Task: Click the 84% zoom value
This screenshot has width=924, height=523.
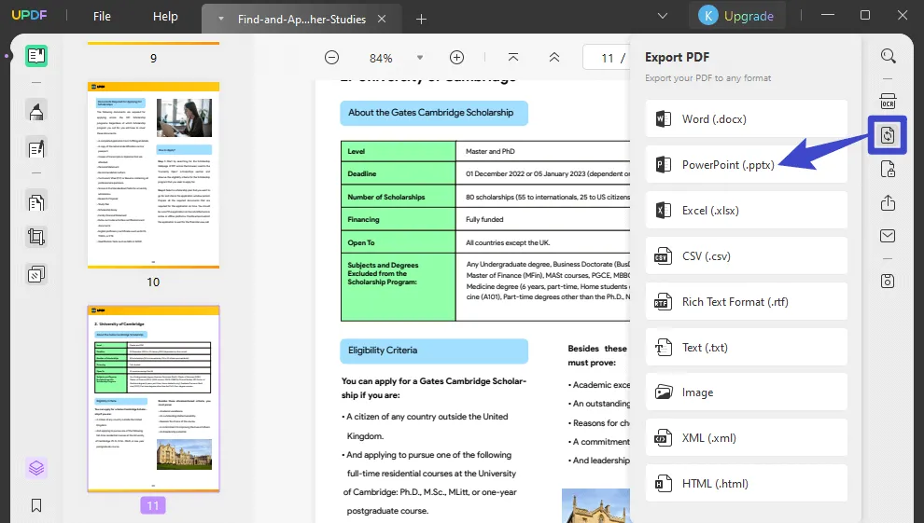Action: point(381,58)
